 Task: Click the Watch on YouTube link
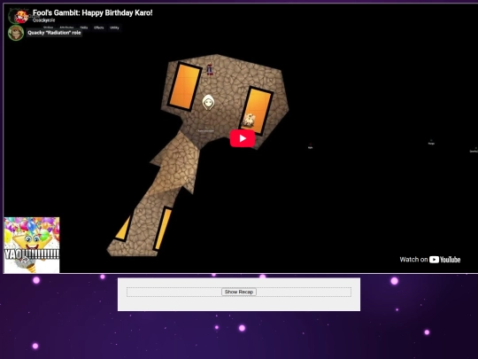[x=430, y=260]
